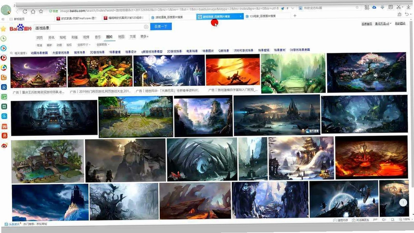Screen dimensions: 414x233
Task: Bookmark this page with the star icon
Action: (41, 11)
